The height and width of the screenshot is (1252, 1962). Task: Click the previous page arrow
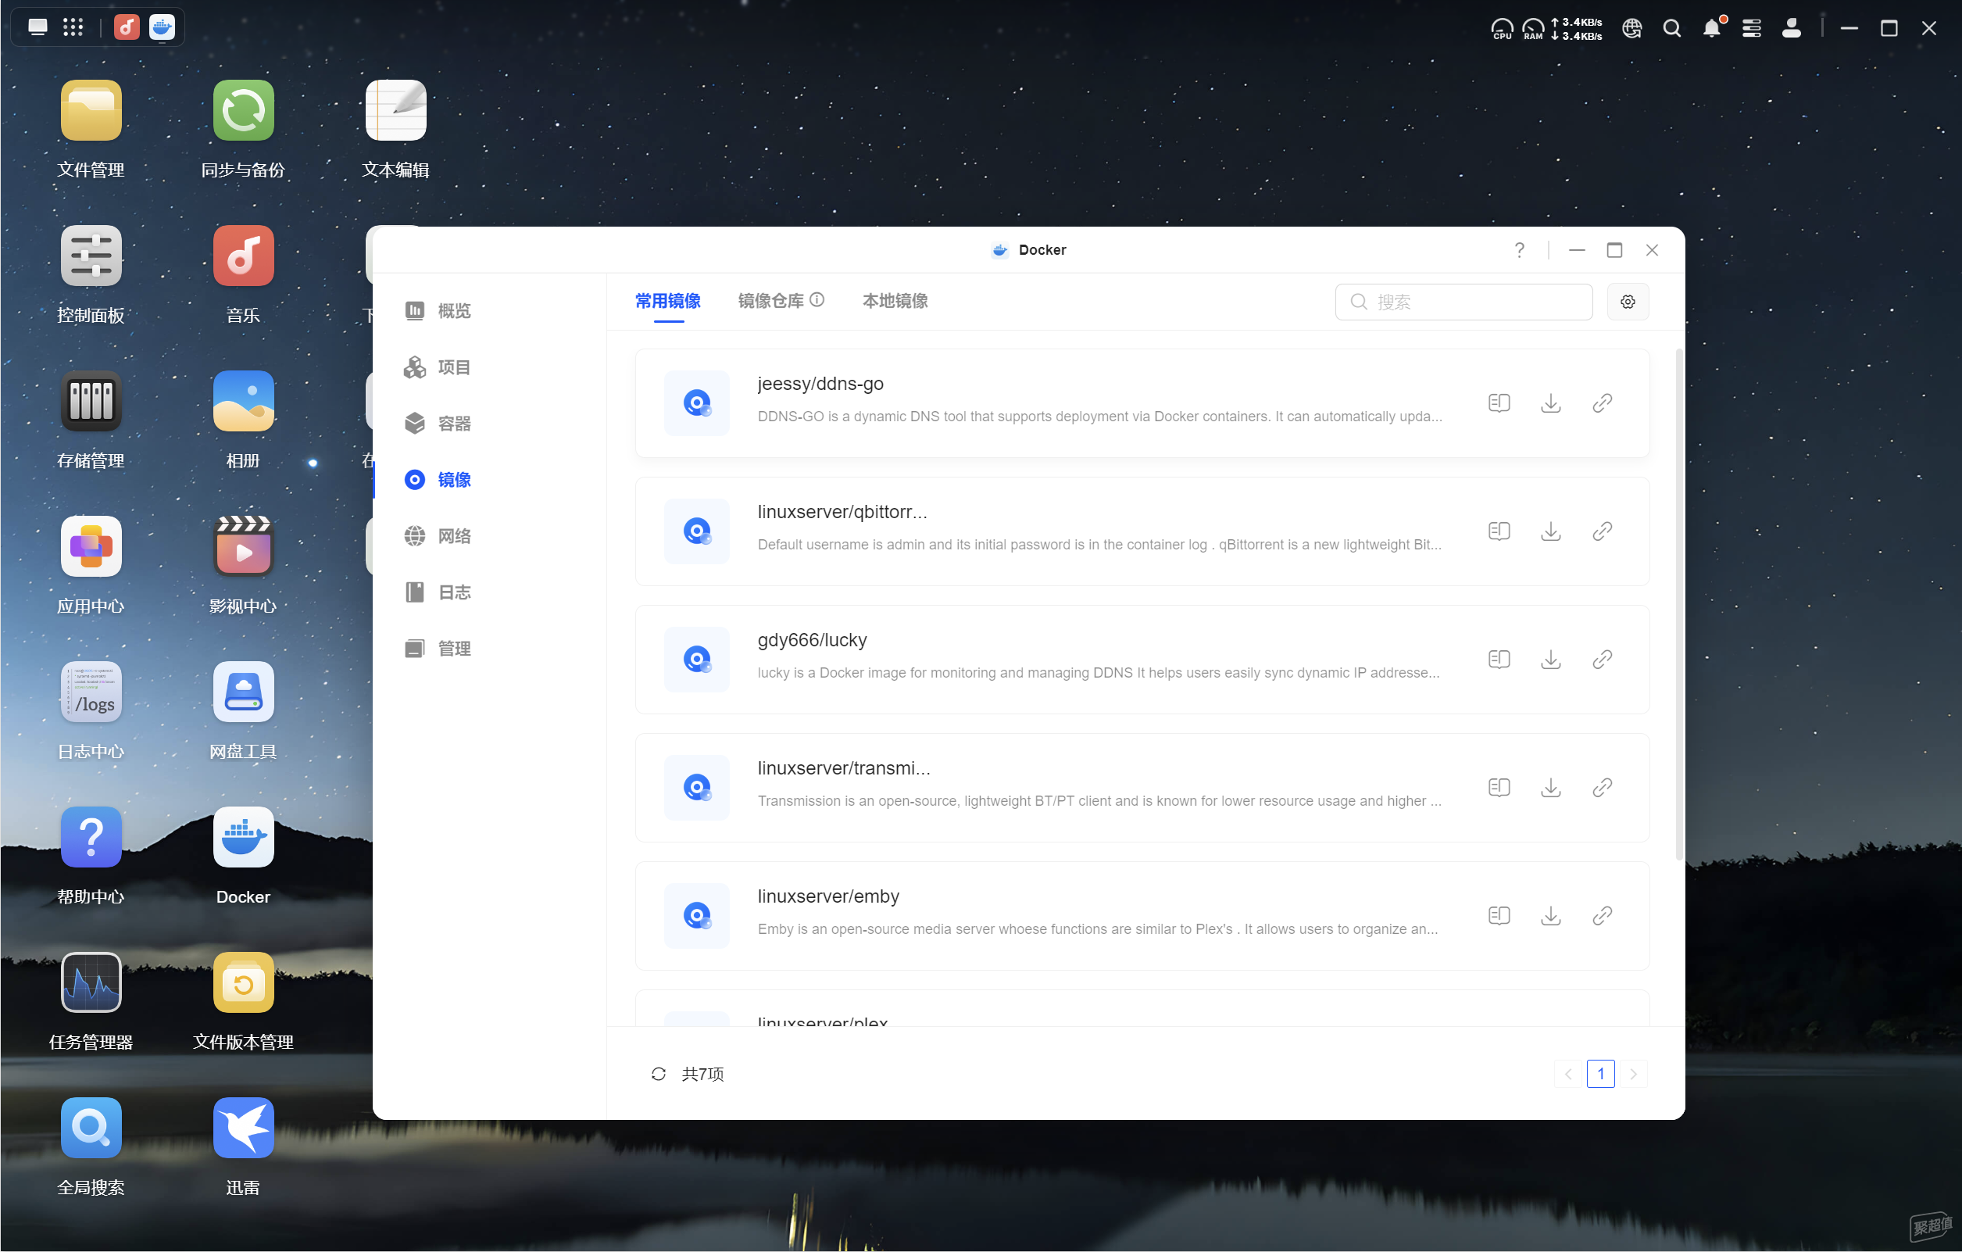[1567, 1074]
